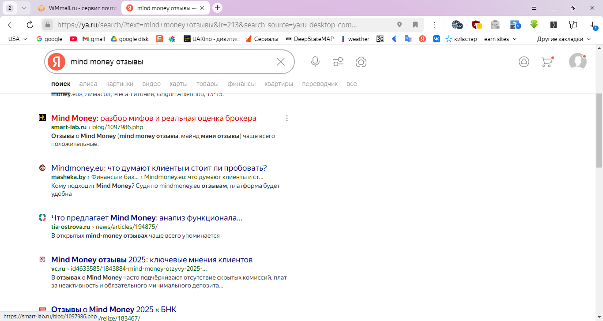Open the orange F bookmark icon
Viewport: 603px width, 321px height.
159,39
